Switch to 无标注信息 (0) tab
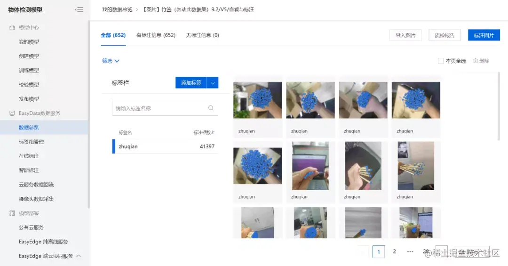The width and height of the screenshot is (508, 266). click(x=202, y=35)
